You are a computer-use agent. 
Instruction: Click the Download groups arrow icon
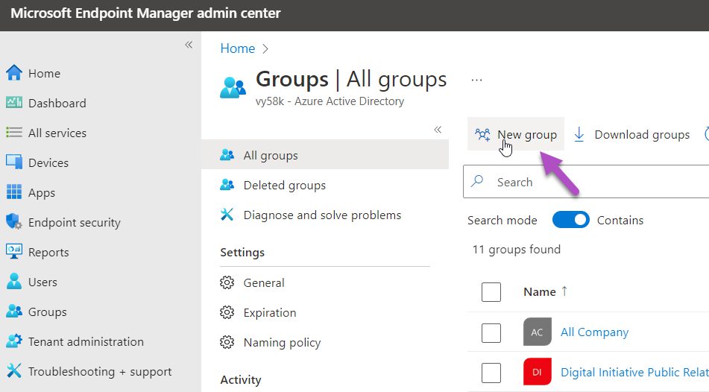pyautogui.click(x=579, y=135)
